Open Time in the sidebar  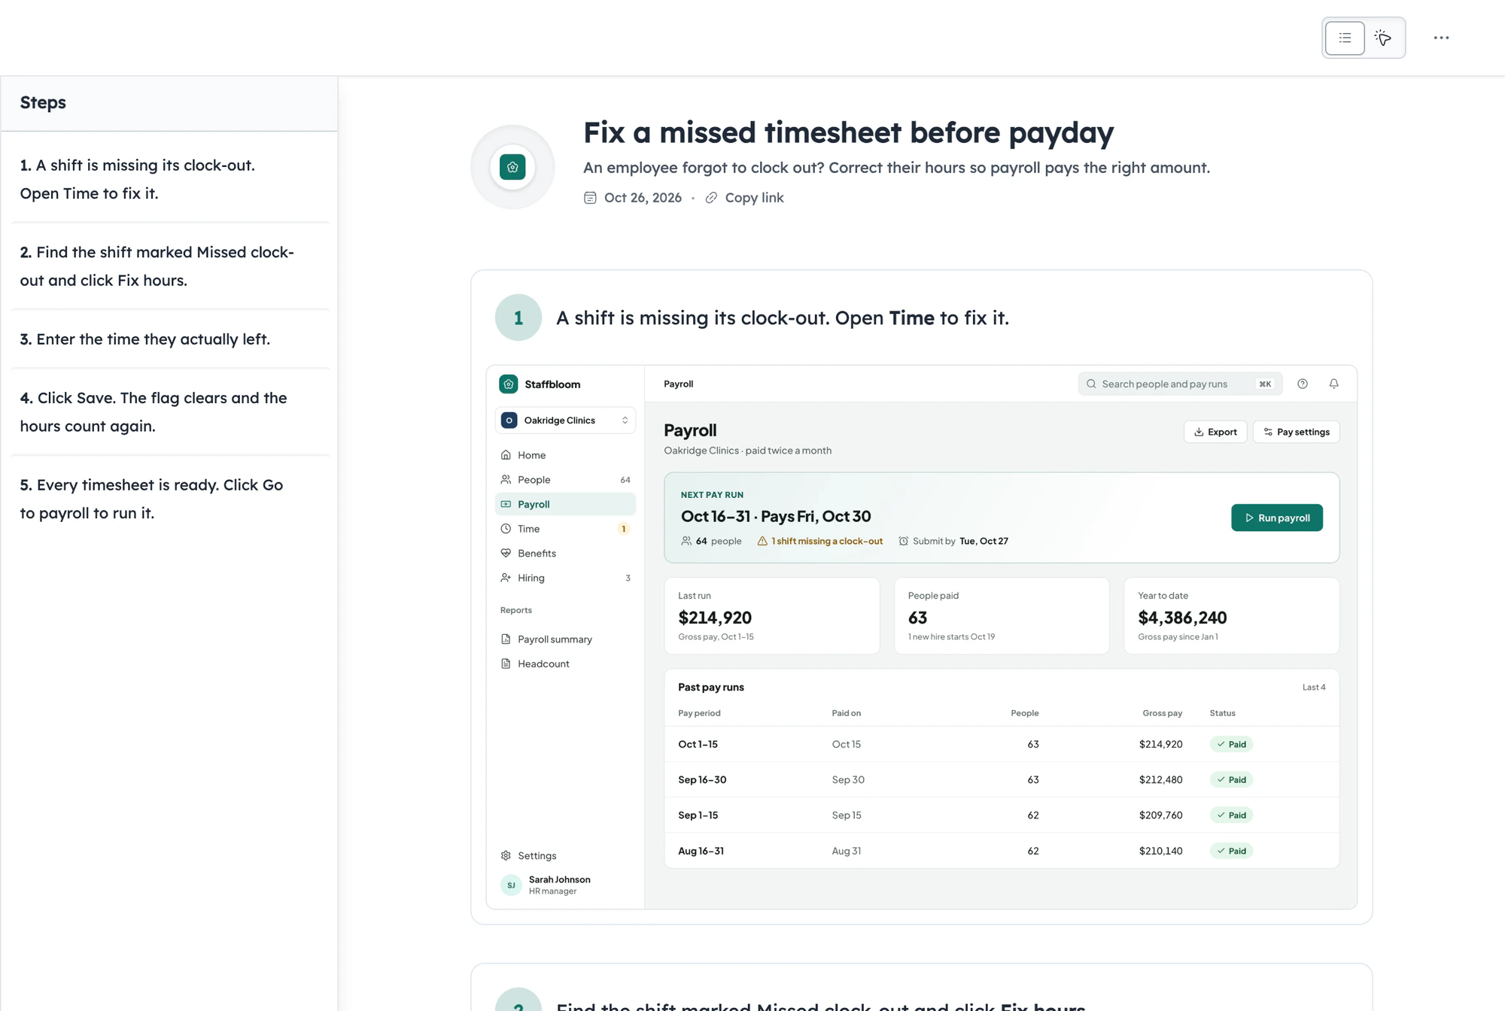[x=565, y=529]
